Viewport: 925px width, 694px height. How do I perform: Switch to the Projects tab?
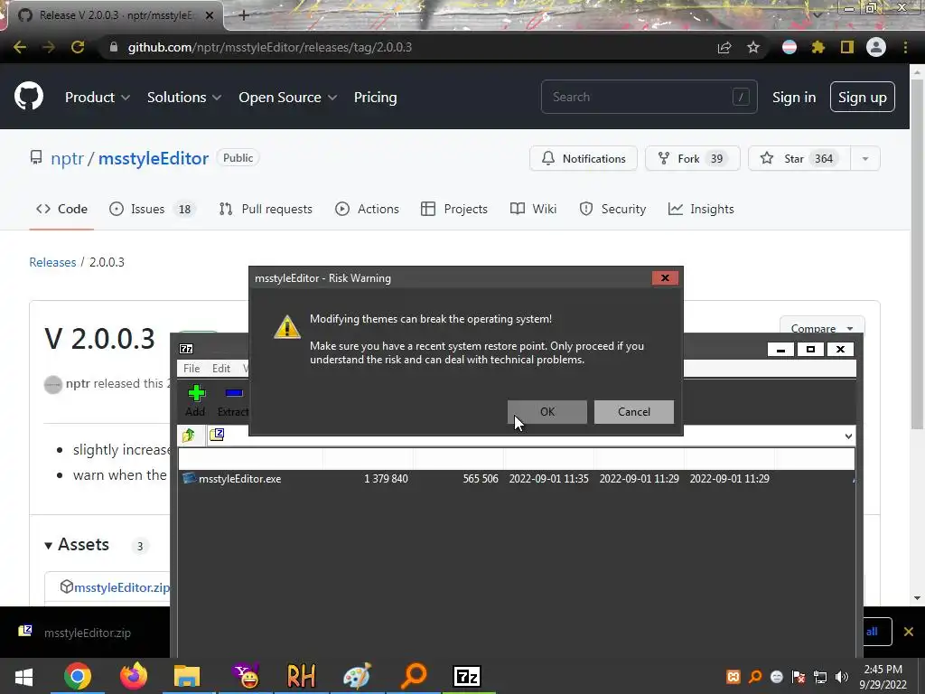coord(454,209)
